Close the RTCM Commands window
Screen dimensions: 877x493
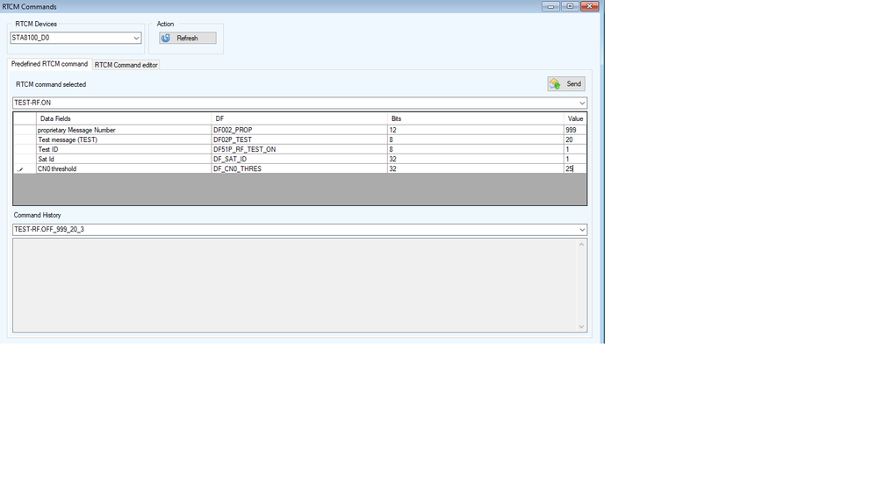590,6
